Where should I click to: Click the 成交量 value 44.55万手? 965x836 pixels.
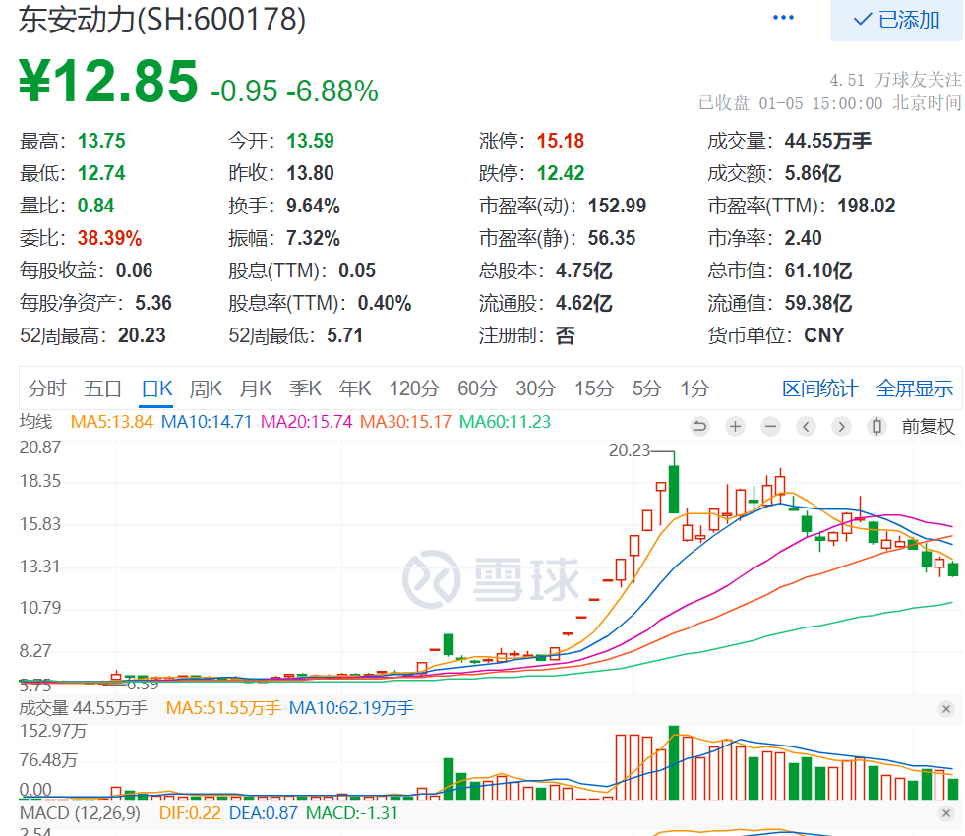827,141
